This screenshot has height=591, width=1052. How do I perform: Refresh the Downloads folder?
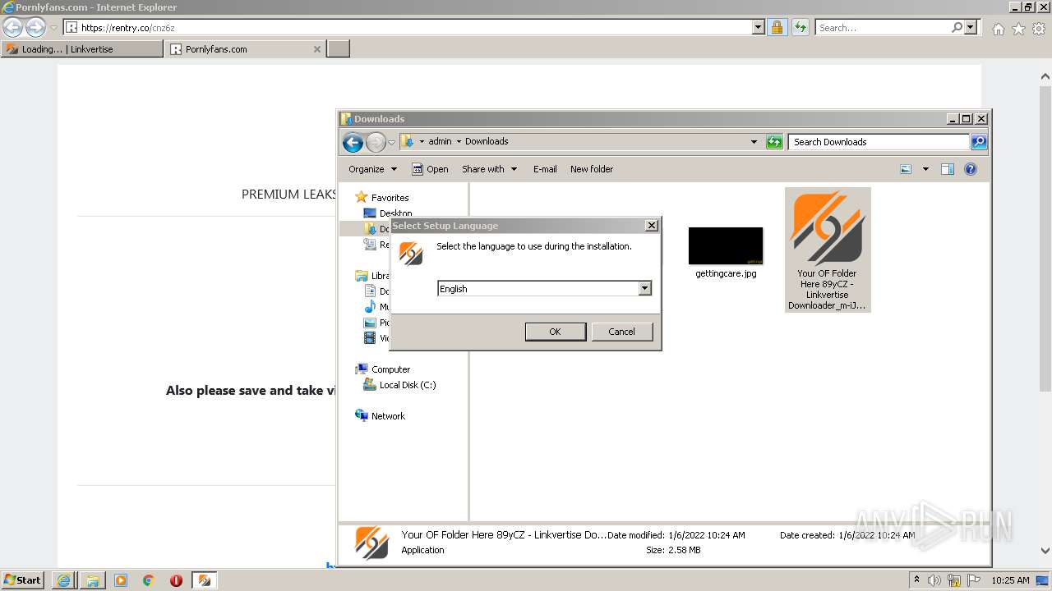pyautogui.click(x=774, y=142)
